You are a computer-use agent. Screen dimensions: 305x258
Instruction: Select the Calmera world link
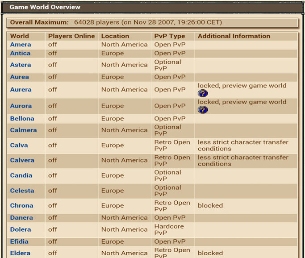24,130
